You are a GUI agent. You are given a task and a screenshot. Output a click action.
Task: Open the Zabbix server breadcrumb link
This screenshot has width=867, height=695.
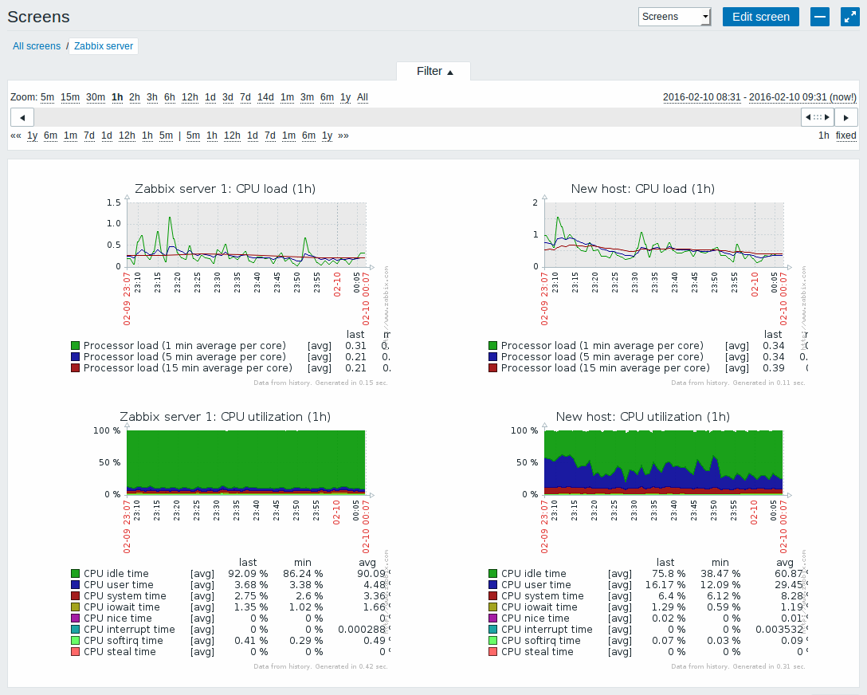point(104,46)
